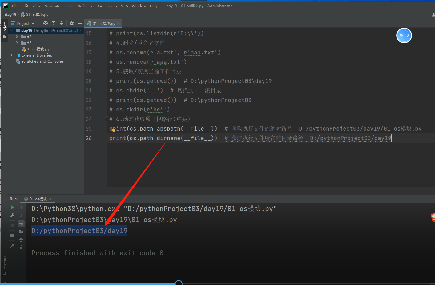Viewport: 435px width, 285px height.
Task: Click select opened file target icon
Action: 46,23
